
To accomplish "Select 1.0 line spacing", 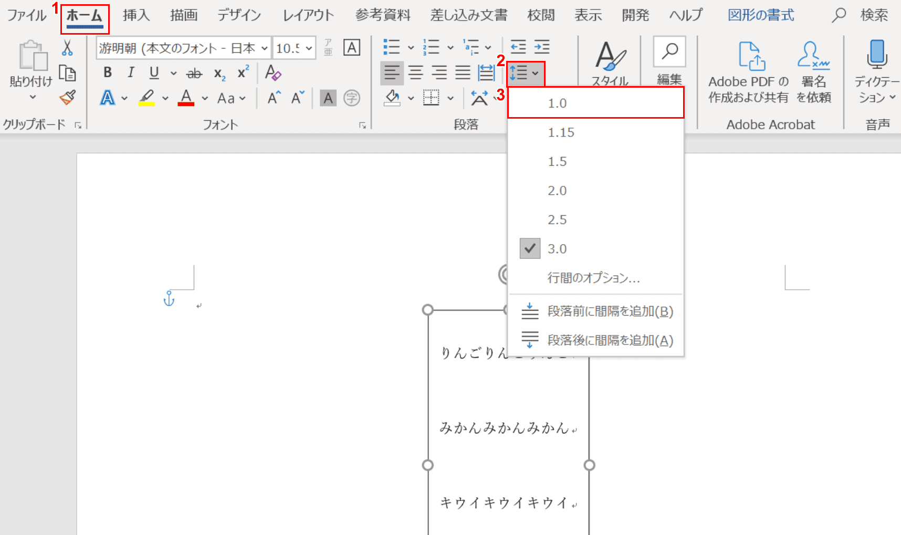I will pos(596,103).
